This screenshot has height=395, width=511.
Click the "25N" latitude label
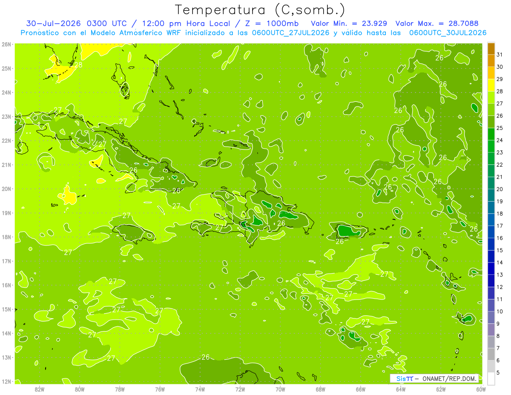pos(6,68)
